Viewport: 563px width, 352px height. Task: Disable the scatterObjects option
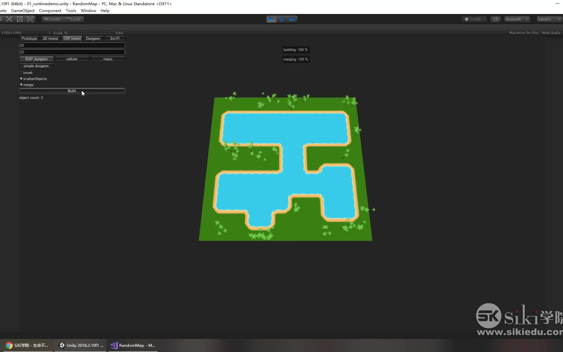coord(21,79)
